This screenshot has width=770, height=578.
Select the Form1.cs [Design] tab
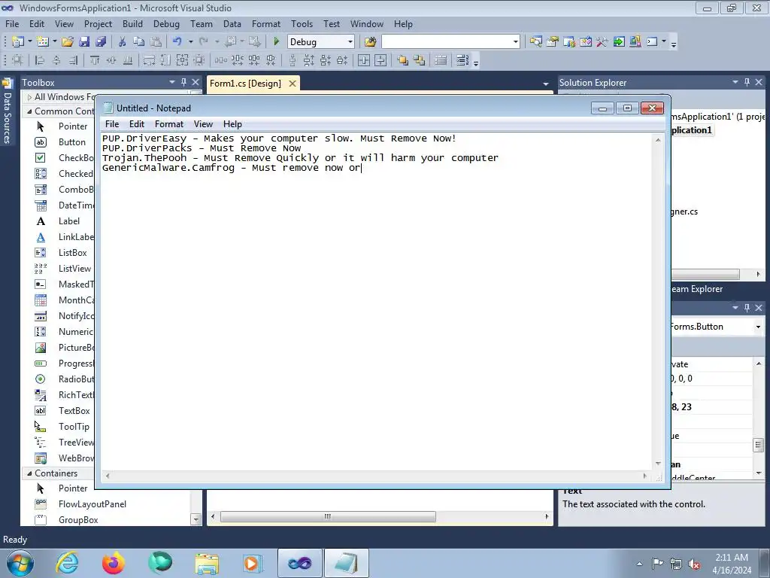[246, 83]
